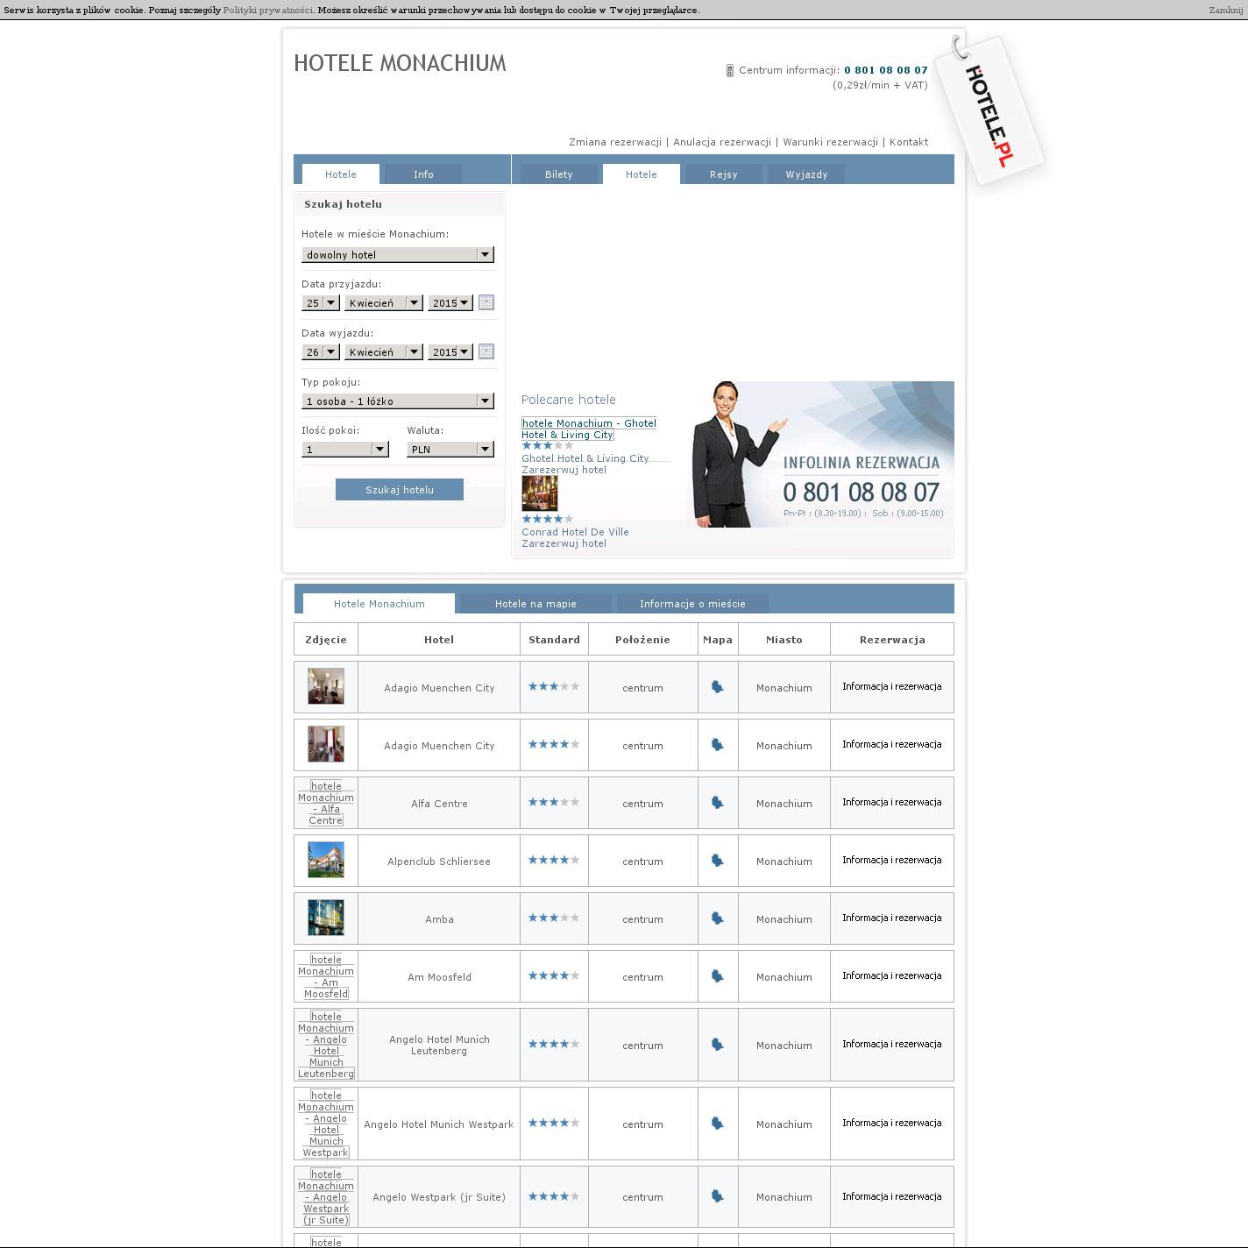
Task: Click map icon for Adagio Muenchen City three-star row
Action: pyautogui.click(x=717, y=687)
